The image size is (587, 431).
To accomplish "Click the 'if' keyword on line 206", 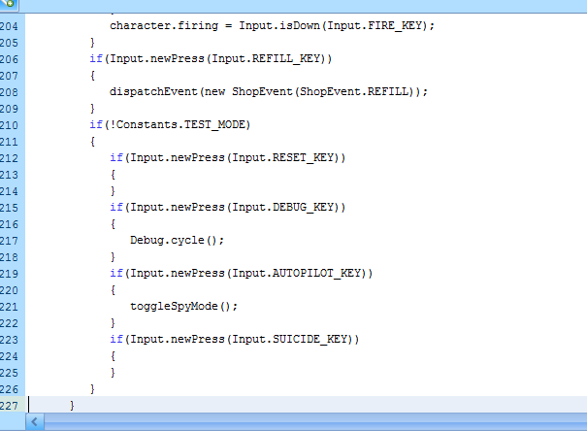I will click(96, 59).
